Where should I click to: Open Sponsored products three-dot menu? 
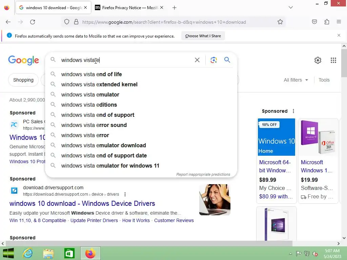click(x=293, y=111)
